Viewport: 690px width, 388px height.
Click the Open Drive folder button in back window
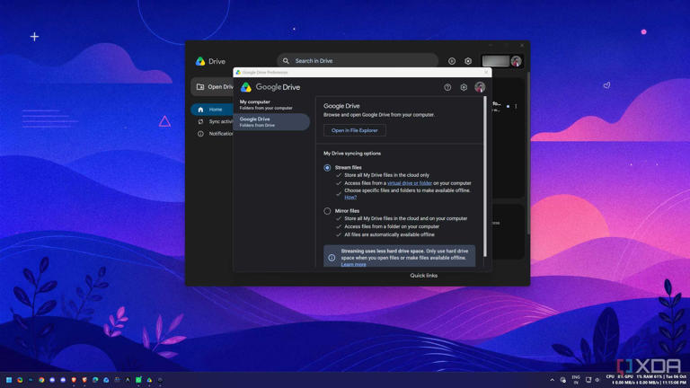212,87
